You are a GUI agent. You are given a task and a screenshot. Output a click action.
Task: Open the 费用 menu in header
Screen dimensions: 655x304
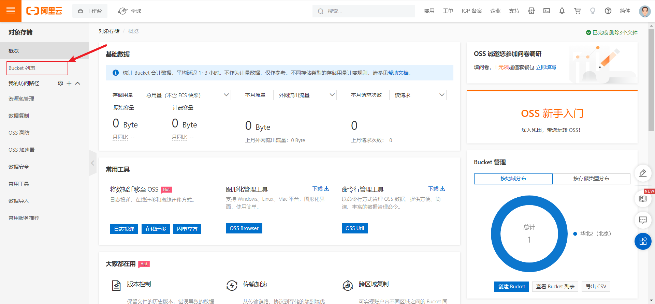pyautogui.click(x=429, y=11)
